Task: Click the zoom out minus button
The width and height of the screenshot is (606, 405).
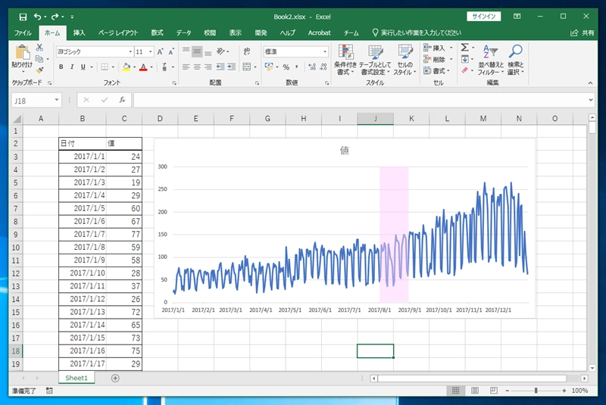Action: click(508, 391)
